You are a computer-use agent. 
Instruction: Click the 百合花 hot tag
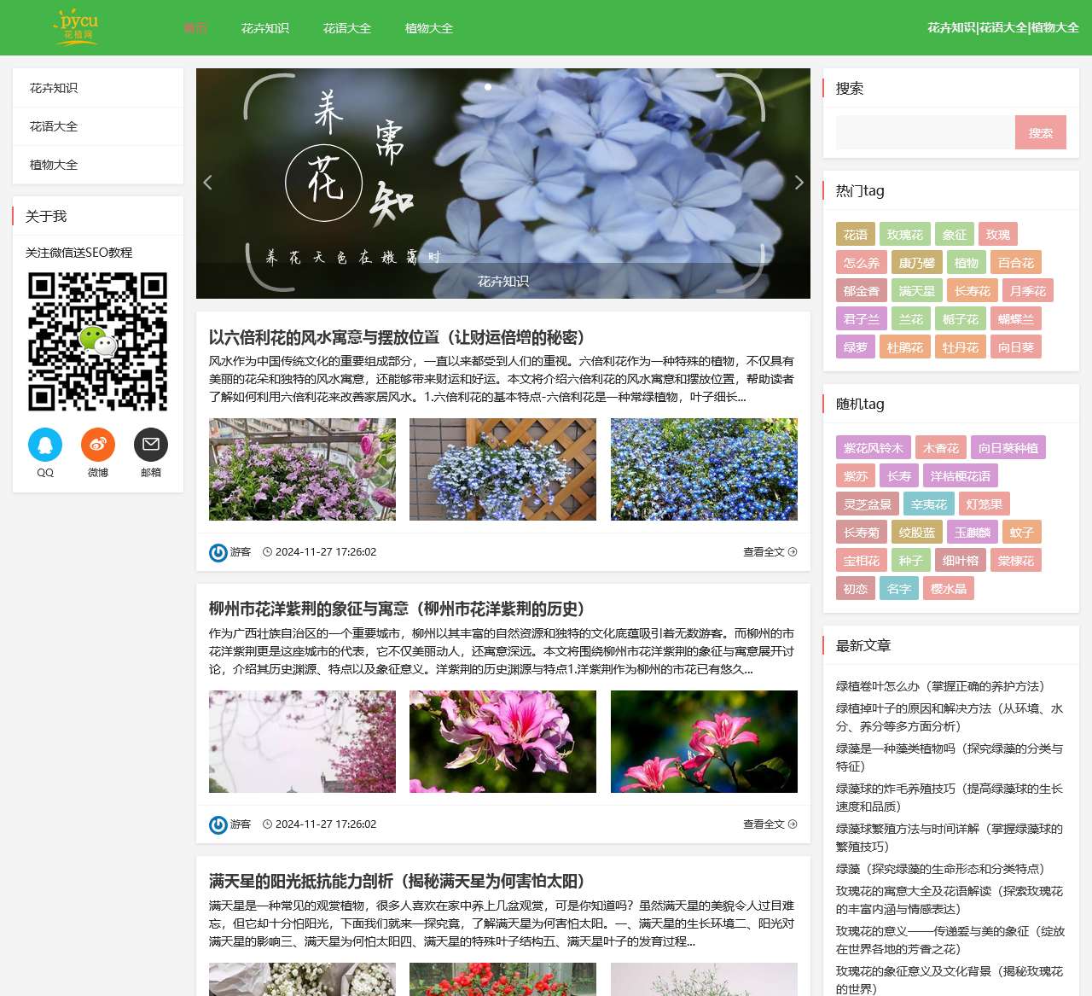[1016, 263]
